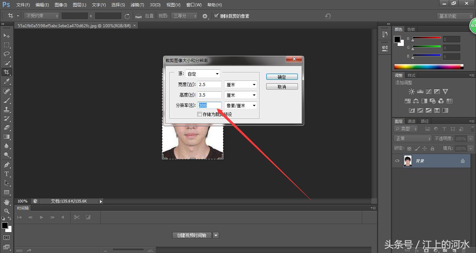
Task: Switch to the 通道 tab
Action: tap(412, 121)
